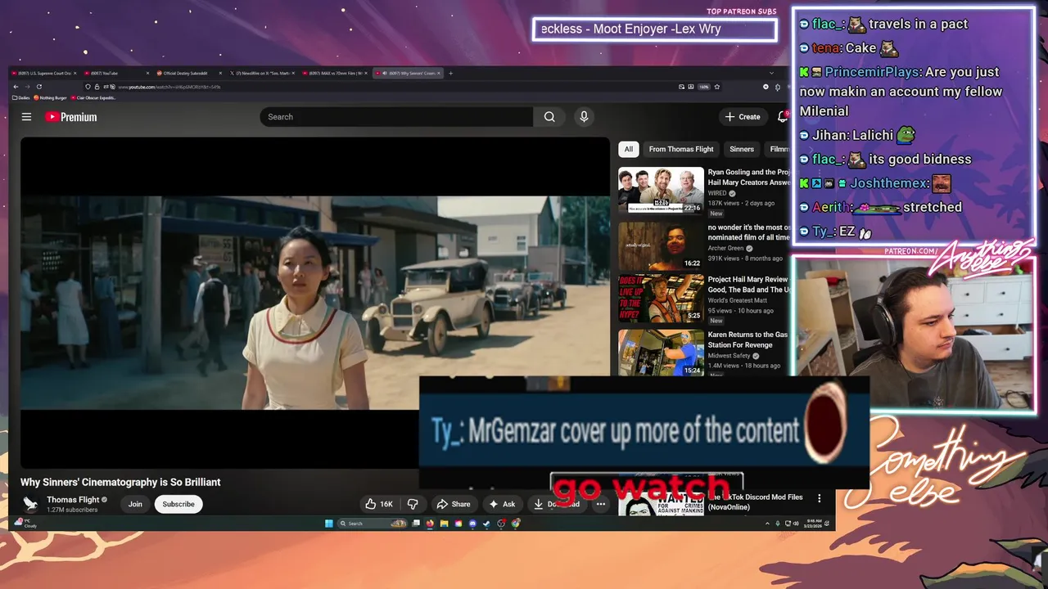Switch to U.S. Supreme Court browser tab
Viewport: 1048px width, 589px height.
[x=44, y=73]
